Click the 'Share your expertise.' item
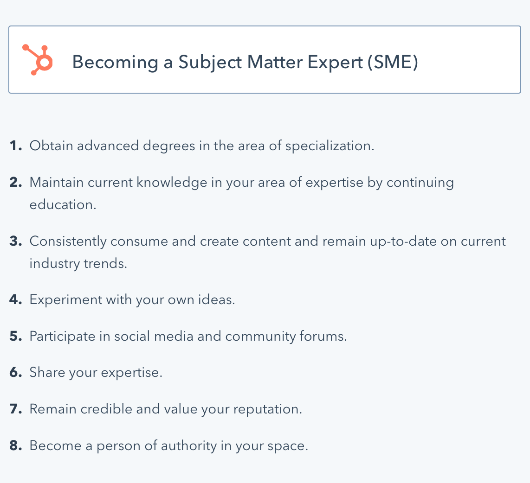This screenshot has height=483, width=530. click(x=96, y=373)
